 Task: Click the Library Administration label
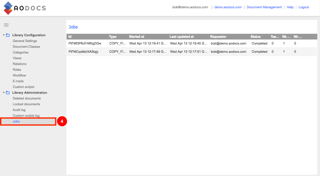(30, 93)
